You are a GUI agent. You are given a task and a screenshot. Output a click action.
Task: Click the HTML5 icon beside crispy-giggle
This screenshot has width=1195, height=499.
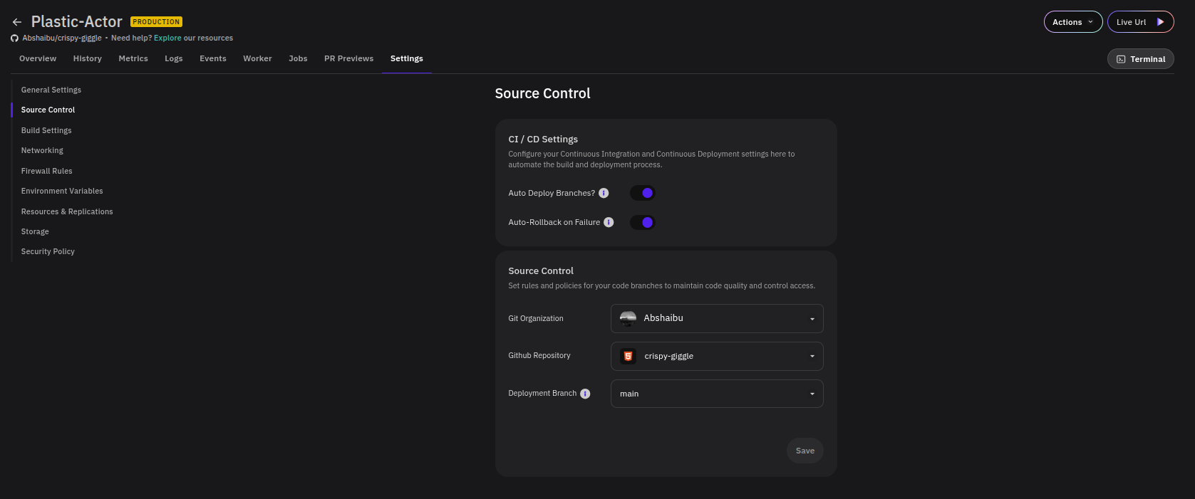[x=628, y=356]
